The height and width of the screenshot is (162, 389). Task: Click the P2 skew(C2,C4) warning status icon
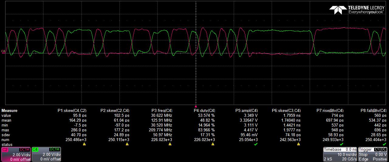click(x=127, y=144)
